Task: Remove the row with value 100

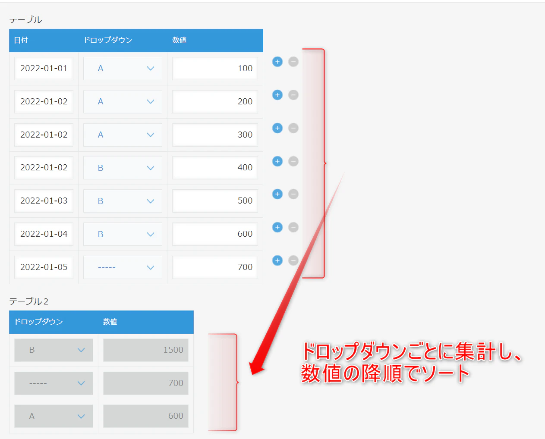Action: coord(293,62)
